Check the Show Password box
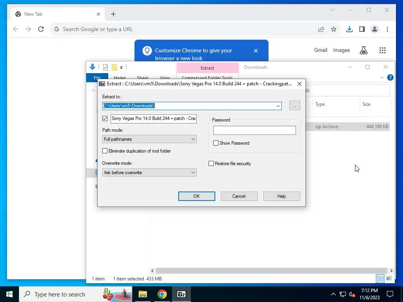403x302 pixels. 216,143
